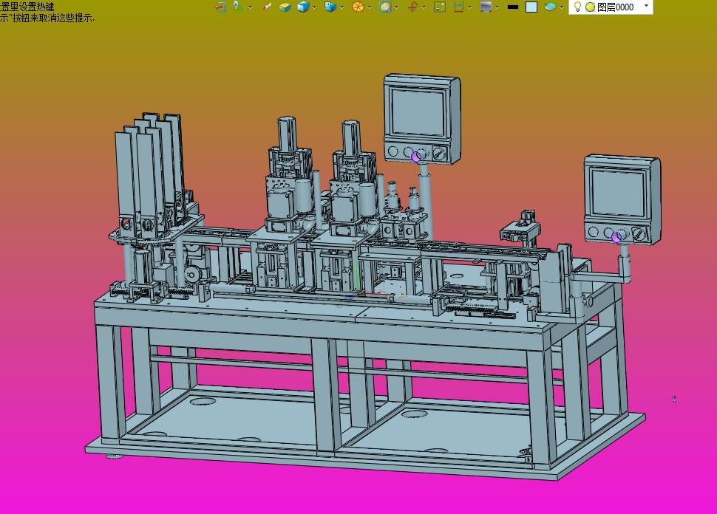Click the yellow-topped box icon
The height and width of the screenshot is (514, 717).
pyautogui.click(x=285, y=7)
